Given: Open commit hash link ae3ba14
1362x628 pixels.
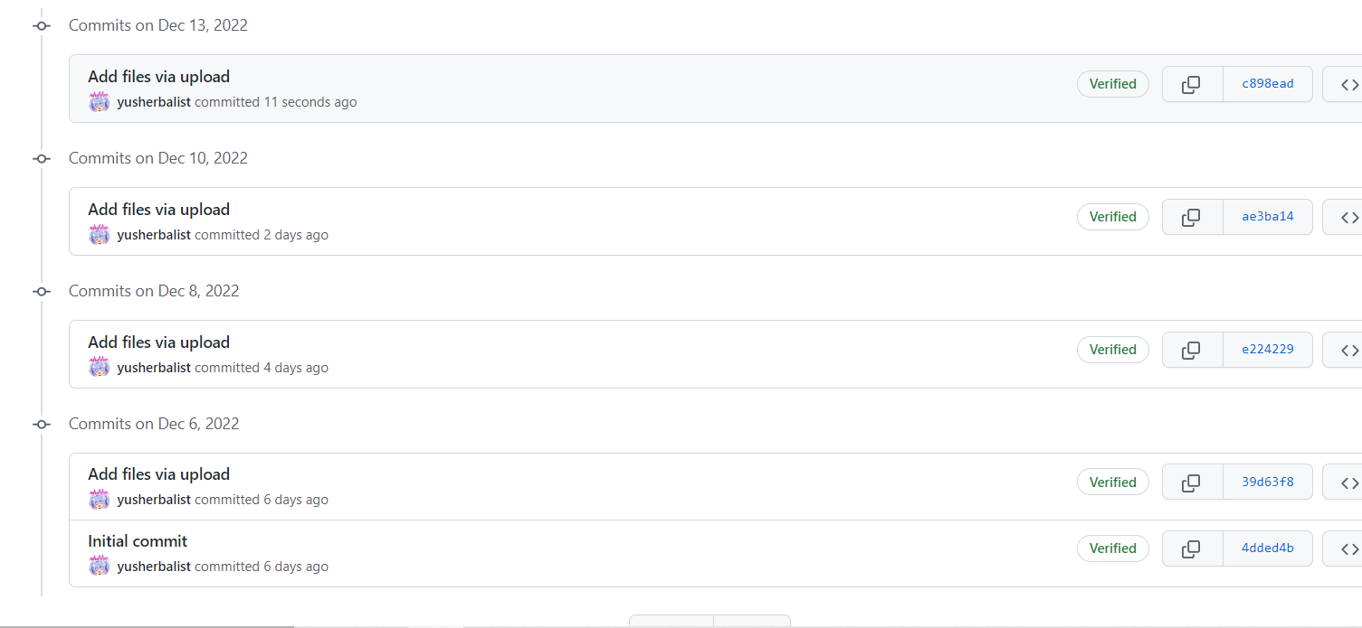Looking at the screenshot, I should (x=1267, y=217).
